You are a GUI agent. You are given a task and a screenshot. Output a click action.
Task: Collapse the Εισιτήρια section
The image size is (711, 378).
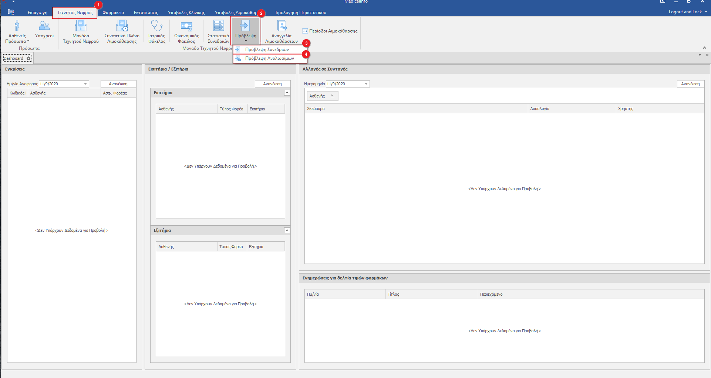[287, 93]
